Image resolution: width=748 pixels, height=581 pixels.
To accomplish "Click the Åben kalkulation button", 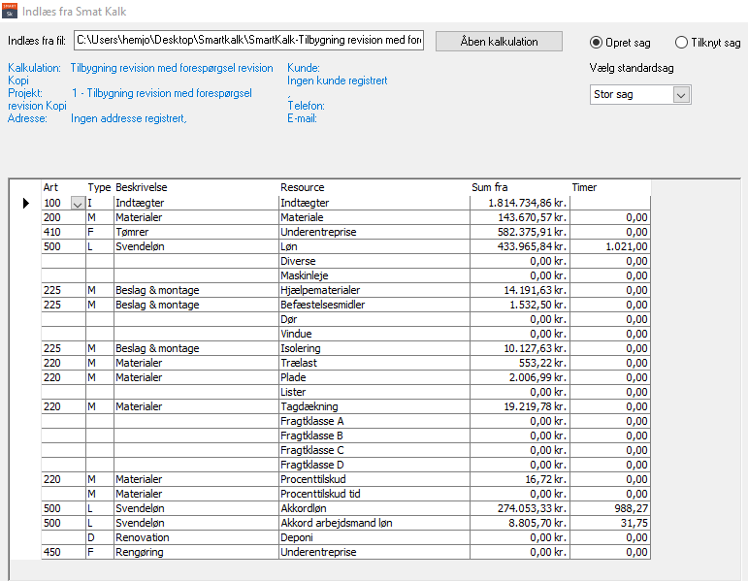I will coord(499,42).
